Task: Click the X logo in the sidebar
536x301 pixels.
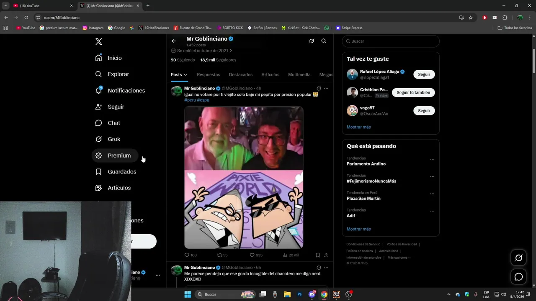Action: point(99,41)
